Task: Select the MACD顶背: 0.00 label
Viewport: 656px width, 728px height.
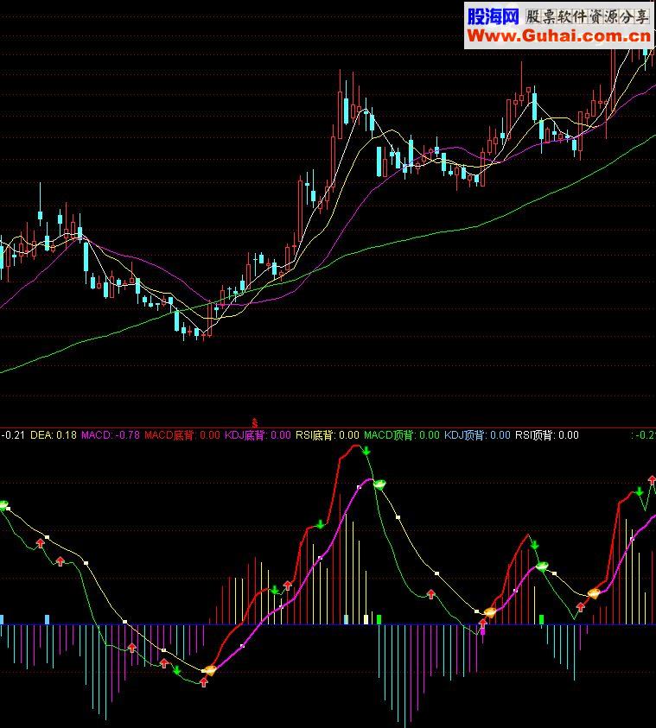Action: tap(402, 435)
